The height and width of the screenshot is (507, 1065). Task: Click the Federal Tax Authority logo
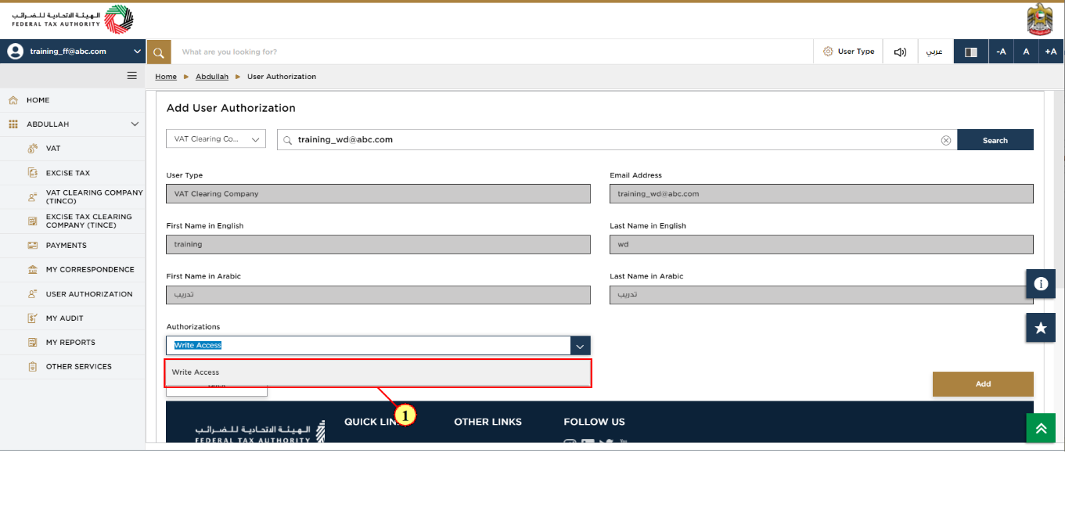click(x=72, y=20)
